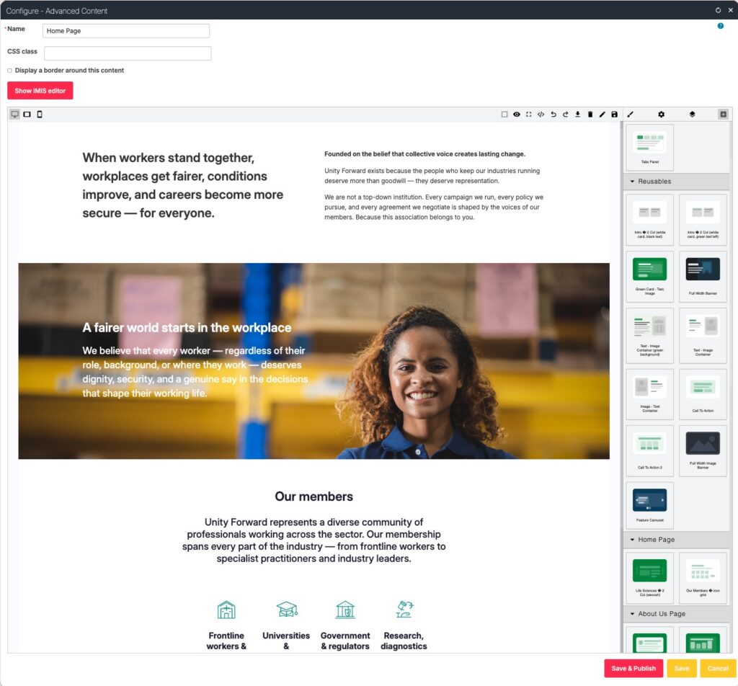The height and width of the screenshot is (686, 738).
Task: Select Text - Image Container green background block
Action: [x=649, y=336]
